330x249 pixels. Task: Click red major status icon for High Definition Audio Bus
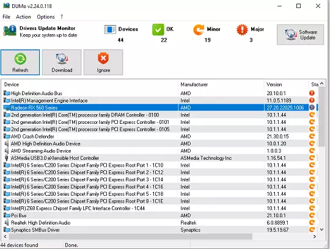tap(312, 93)
